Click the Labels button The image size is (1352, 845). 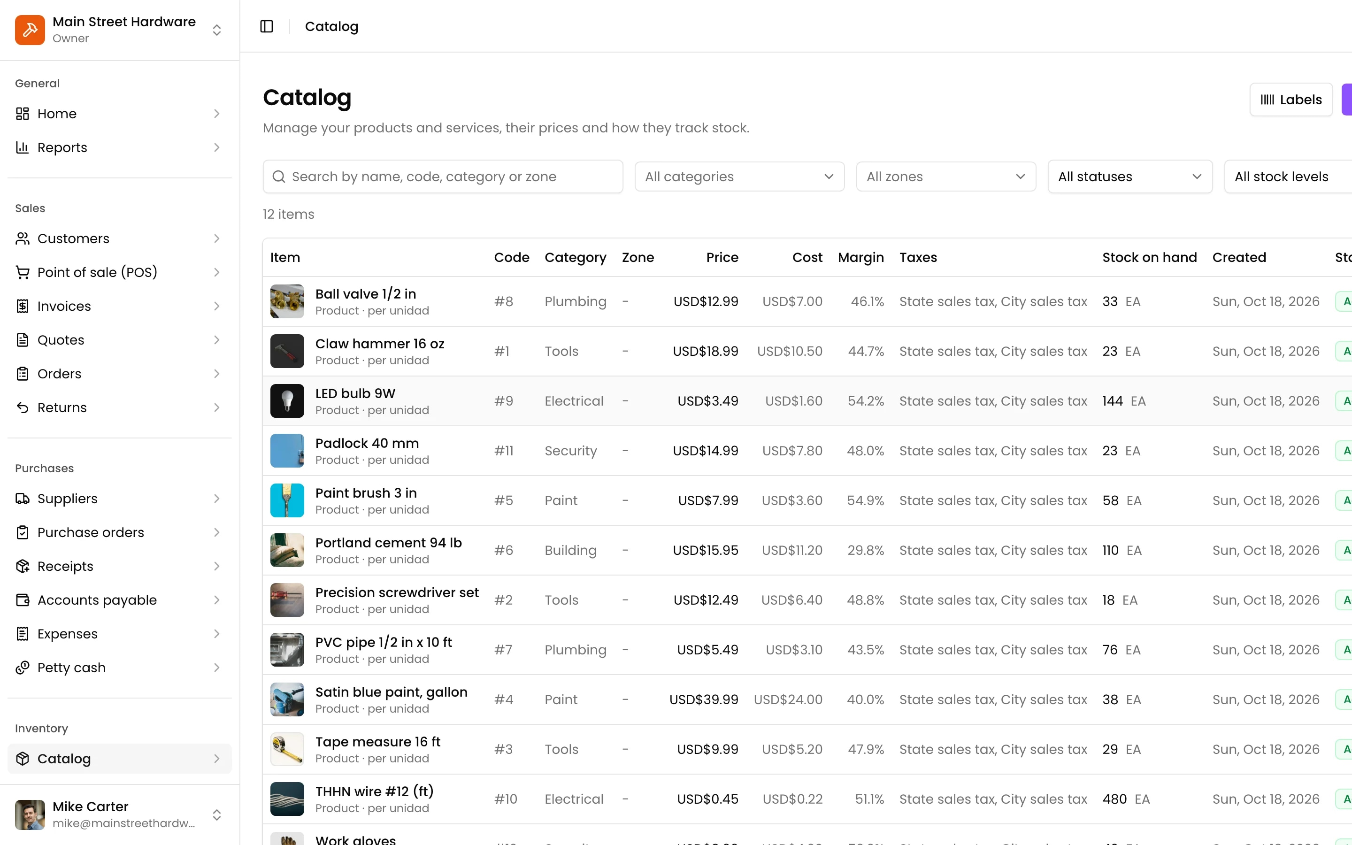coord(1291,100)
